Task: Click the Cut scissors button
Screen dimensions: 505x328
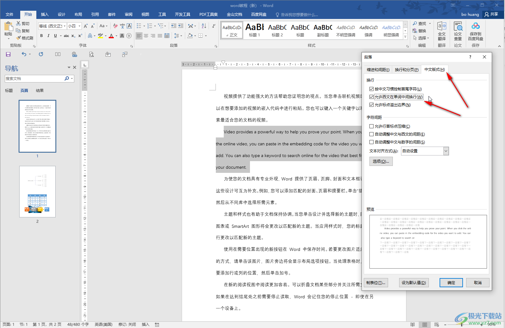Action: pos(23,24)
